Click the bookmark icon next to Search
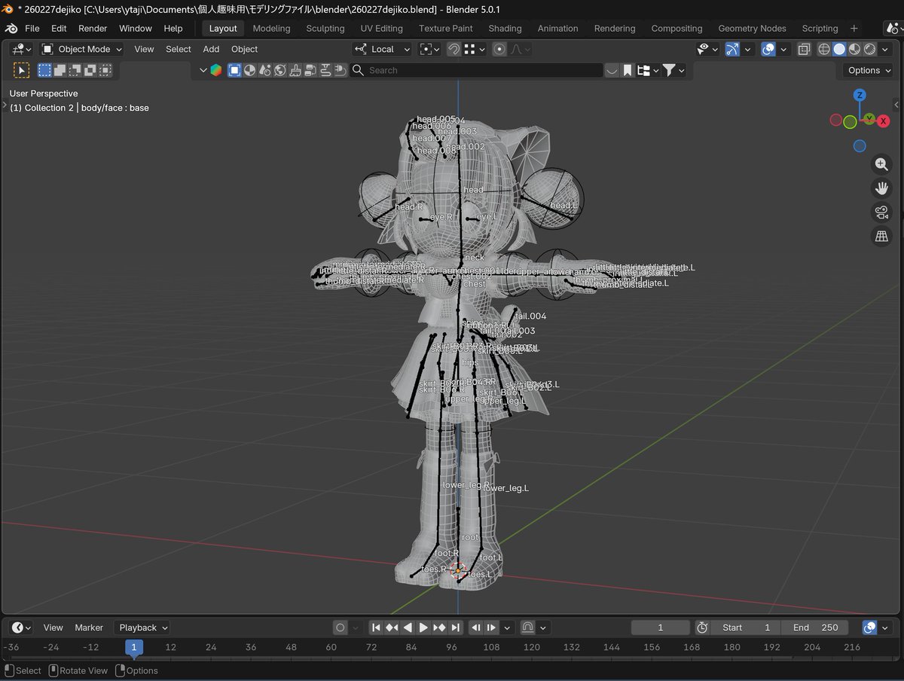The height and width of the screenshot is (681, 904). point(628,70)
